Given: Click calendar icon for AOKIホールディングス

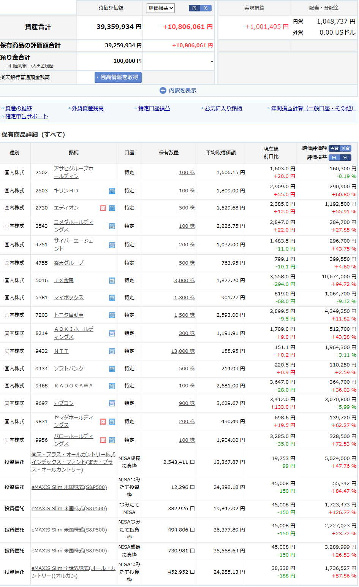Looking at the screenshot, I should [x=112, y=333].
